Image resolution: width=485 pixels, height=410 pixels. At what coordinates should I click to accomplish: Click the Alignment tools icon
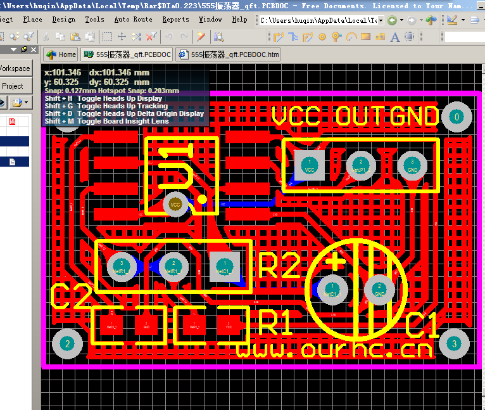(474, 20)
